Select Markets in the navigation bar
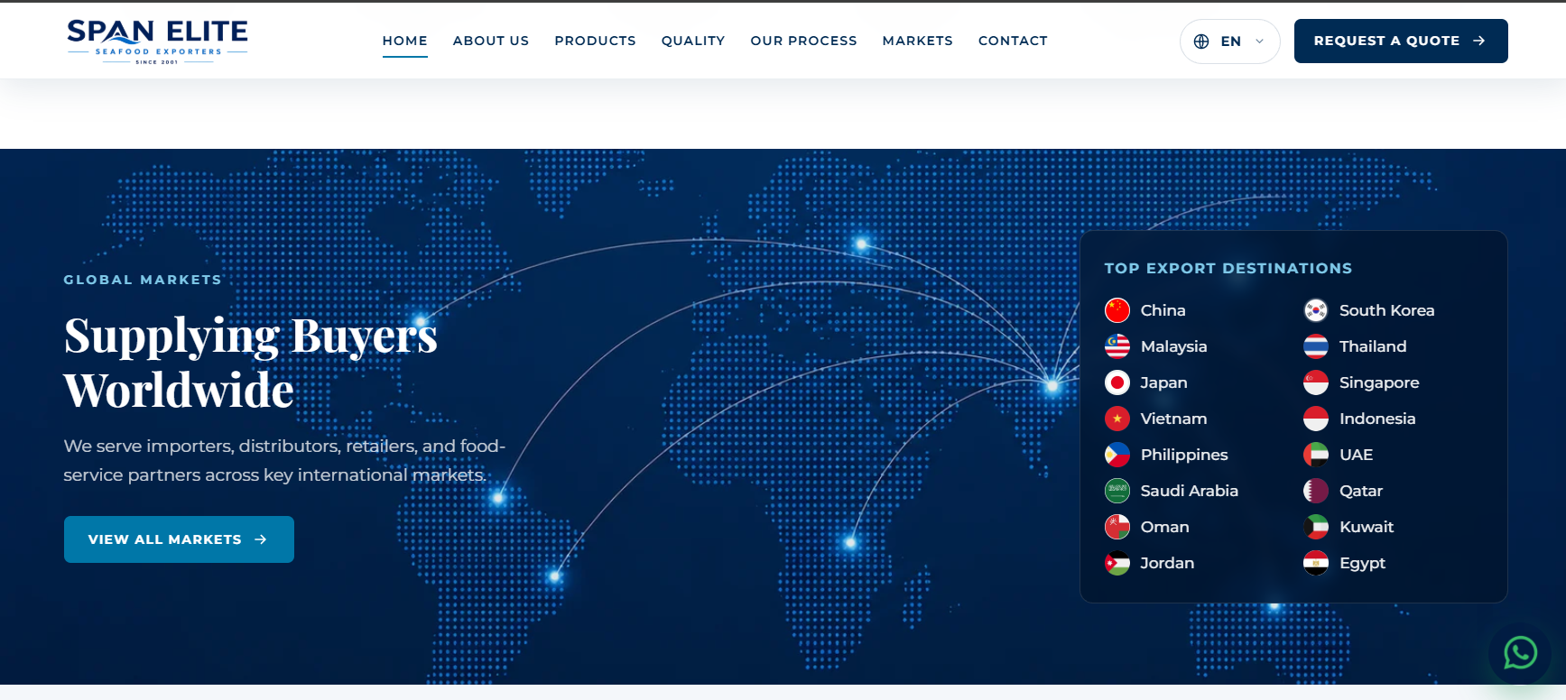 [918, 41]
